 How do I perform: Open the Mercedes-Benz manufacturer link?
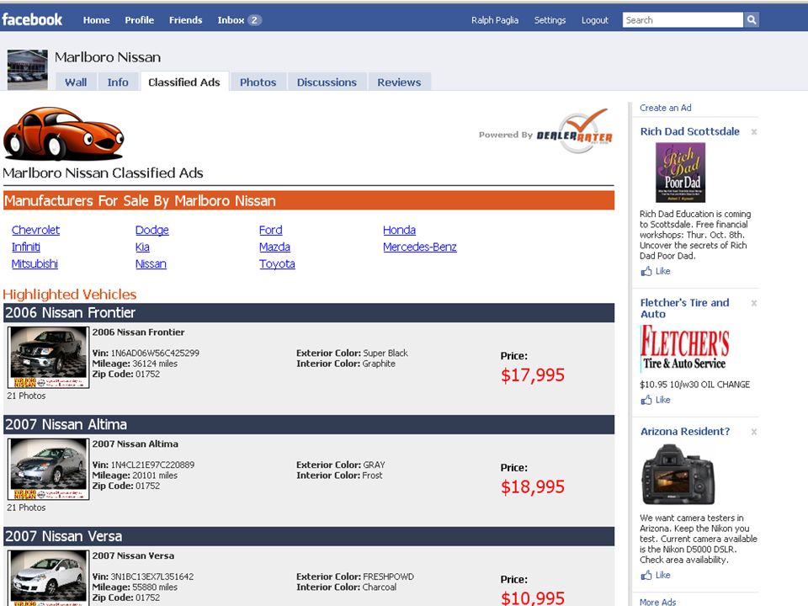coord(420,247)
